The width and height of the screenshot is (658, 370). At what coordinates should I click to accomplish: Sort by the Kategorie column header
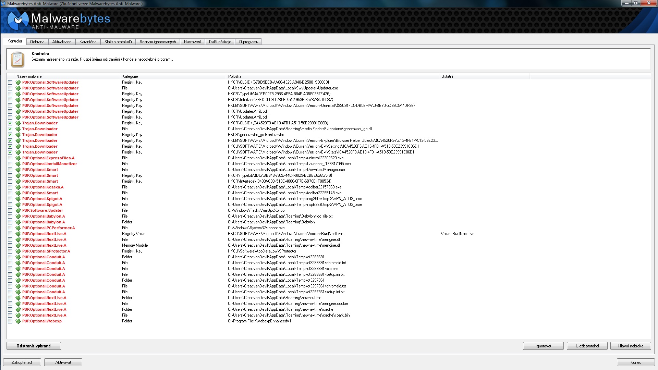[x=130, y=76]
